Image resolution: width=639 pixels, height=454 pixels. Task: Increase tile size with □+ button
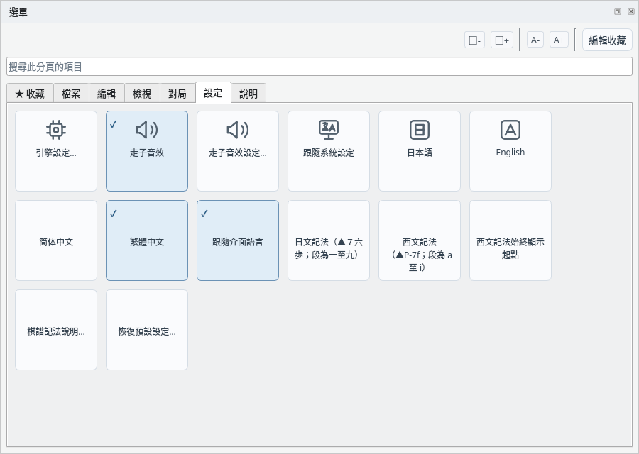click(502, 40)
